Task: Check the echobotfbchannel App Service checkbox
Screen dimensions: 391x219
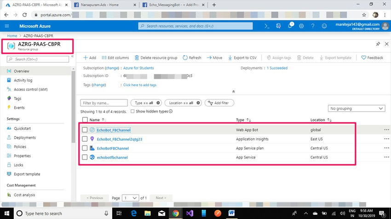Action: 85,157
